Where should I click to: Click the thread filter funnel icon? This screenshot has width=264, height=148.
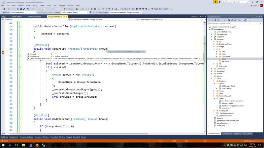(x=90, y=12)
